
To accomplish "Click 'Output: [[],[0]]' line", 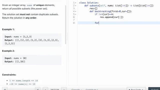I will (15, 62).
